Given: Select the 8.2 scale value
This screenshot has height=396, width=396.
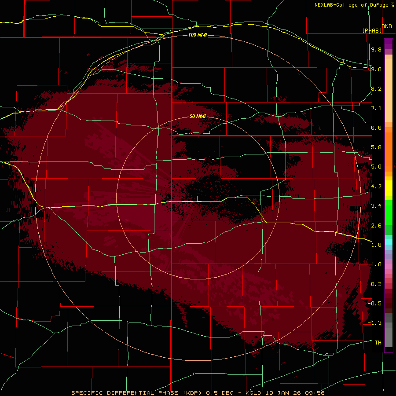Looking at the screenshot, I should [376, 88].
